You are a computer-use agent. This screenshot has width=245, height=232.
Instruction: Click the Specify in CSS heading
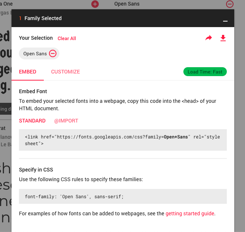click(x=36, y=170)
